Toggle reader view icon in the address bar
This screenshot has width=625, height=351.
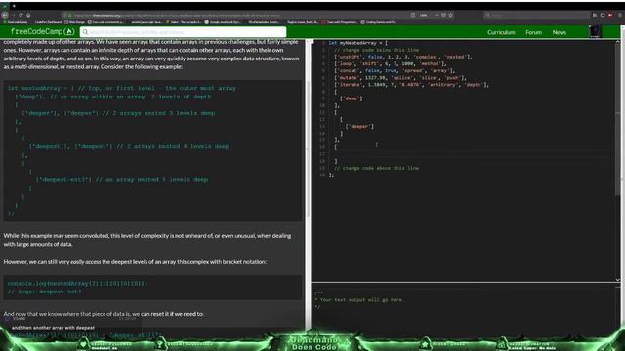click(413, 15)
